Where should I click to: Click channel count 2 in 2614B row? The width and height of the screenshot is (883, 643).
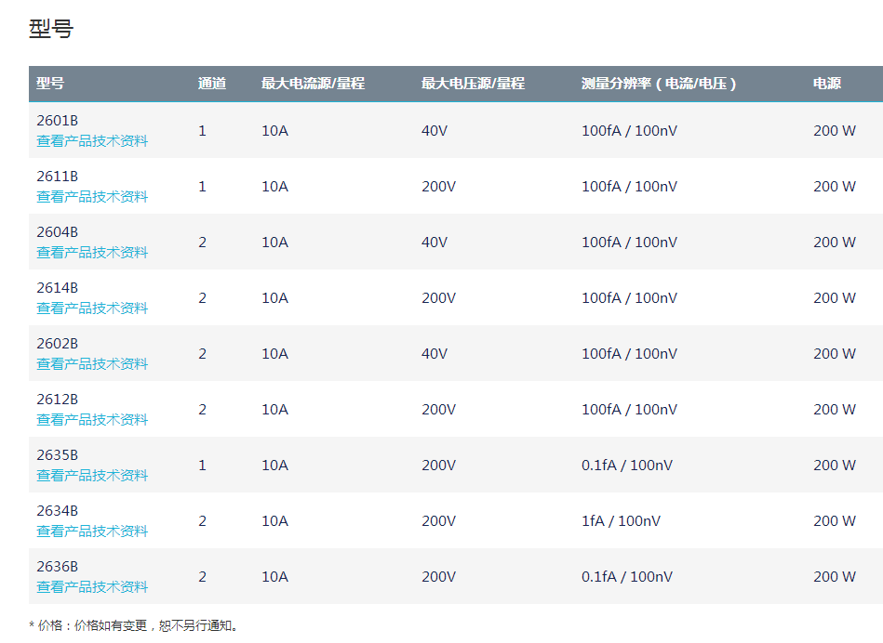(202, 297)
